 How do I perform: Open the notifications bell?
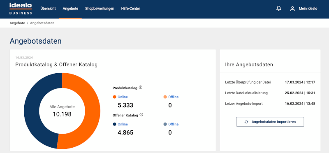[x=279, y=9]
